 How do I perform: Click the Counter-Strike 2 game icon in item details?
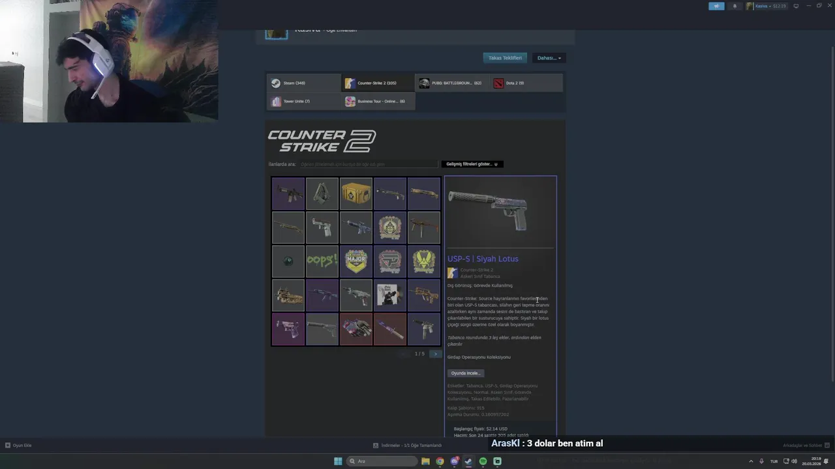pyautogui.click(x=452, y=273)
